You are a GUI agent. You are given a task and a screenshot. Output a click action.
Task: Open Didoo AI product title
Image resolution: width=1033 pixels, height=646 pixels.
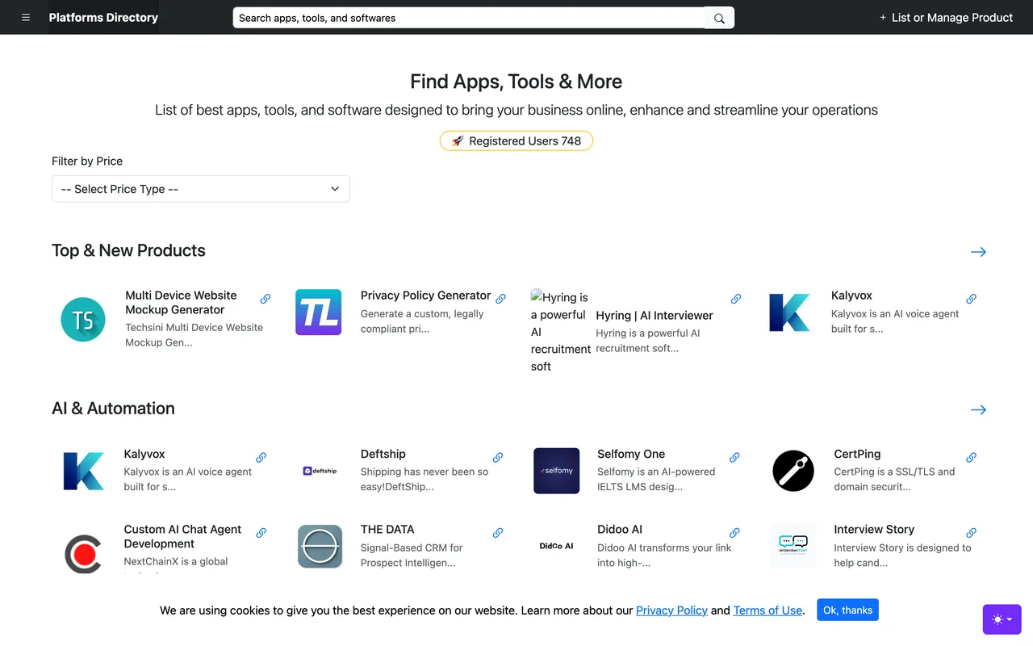tap(620, 530)
